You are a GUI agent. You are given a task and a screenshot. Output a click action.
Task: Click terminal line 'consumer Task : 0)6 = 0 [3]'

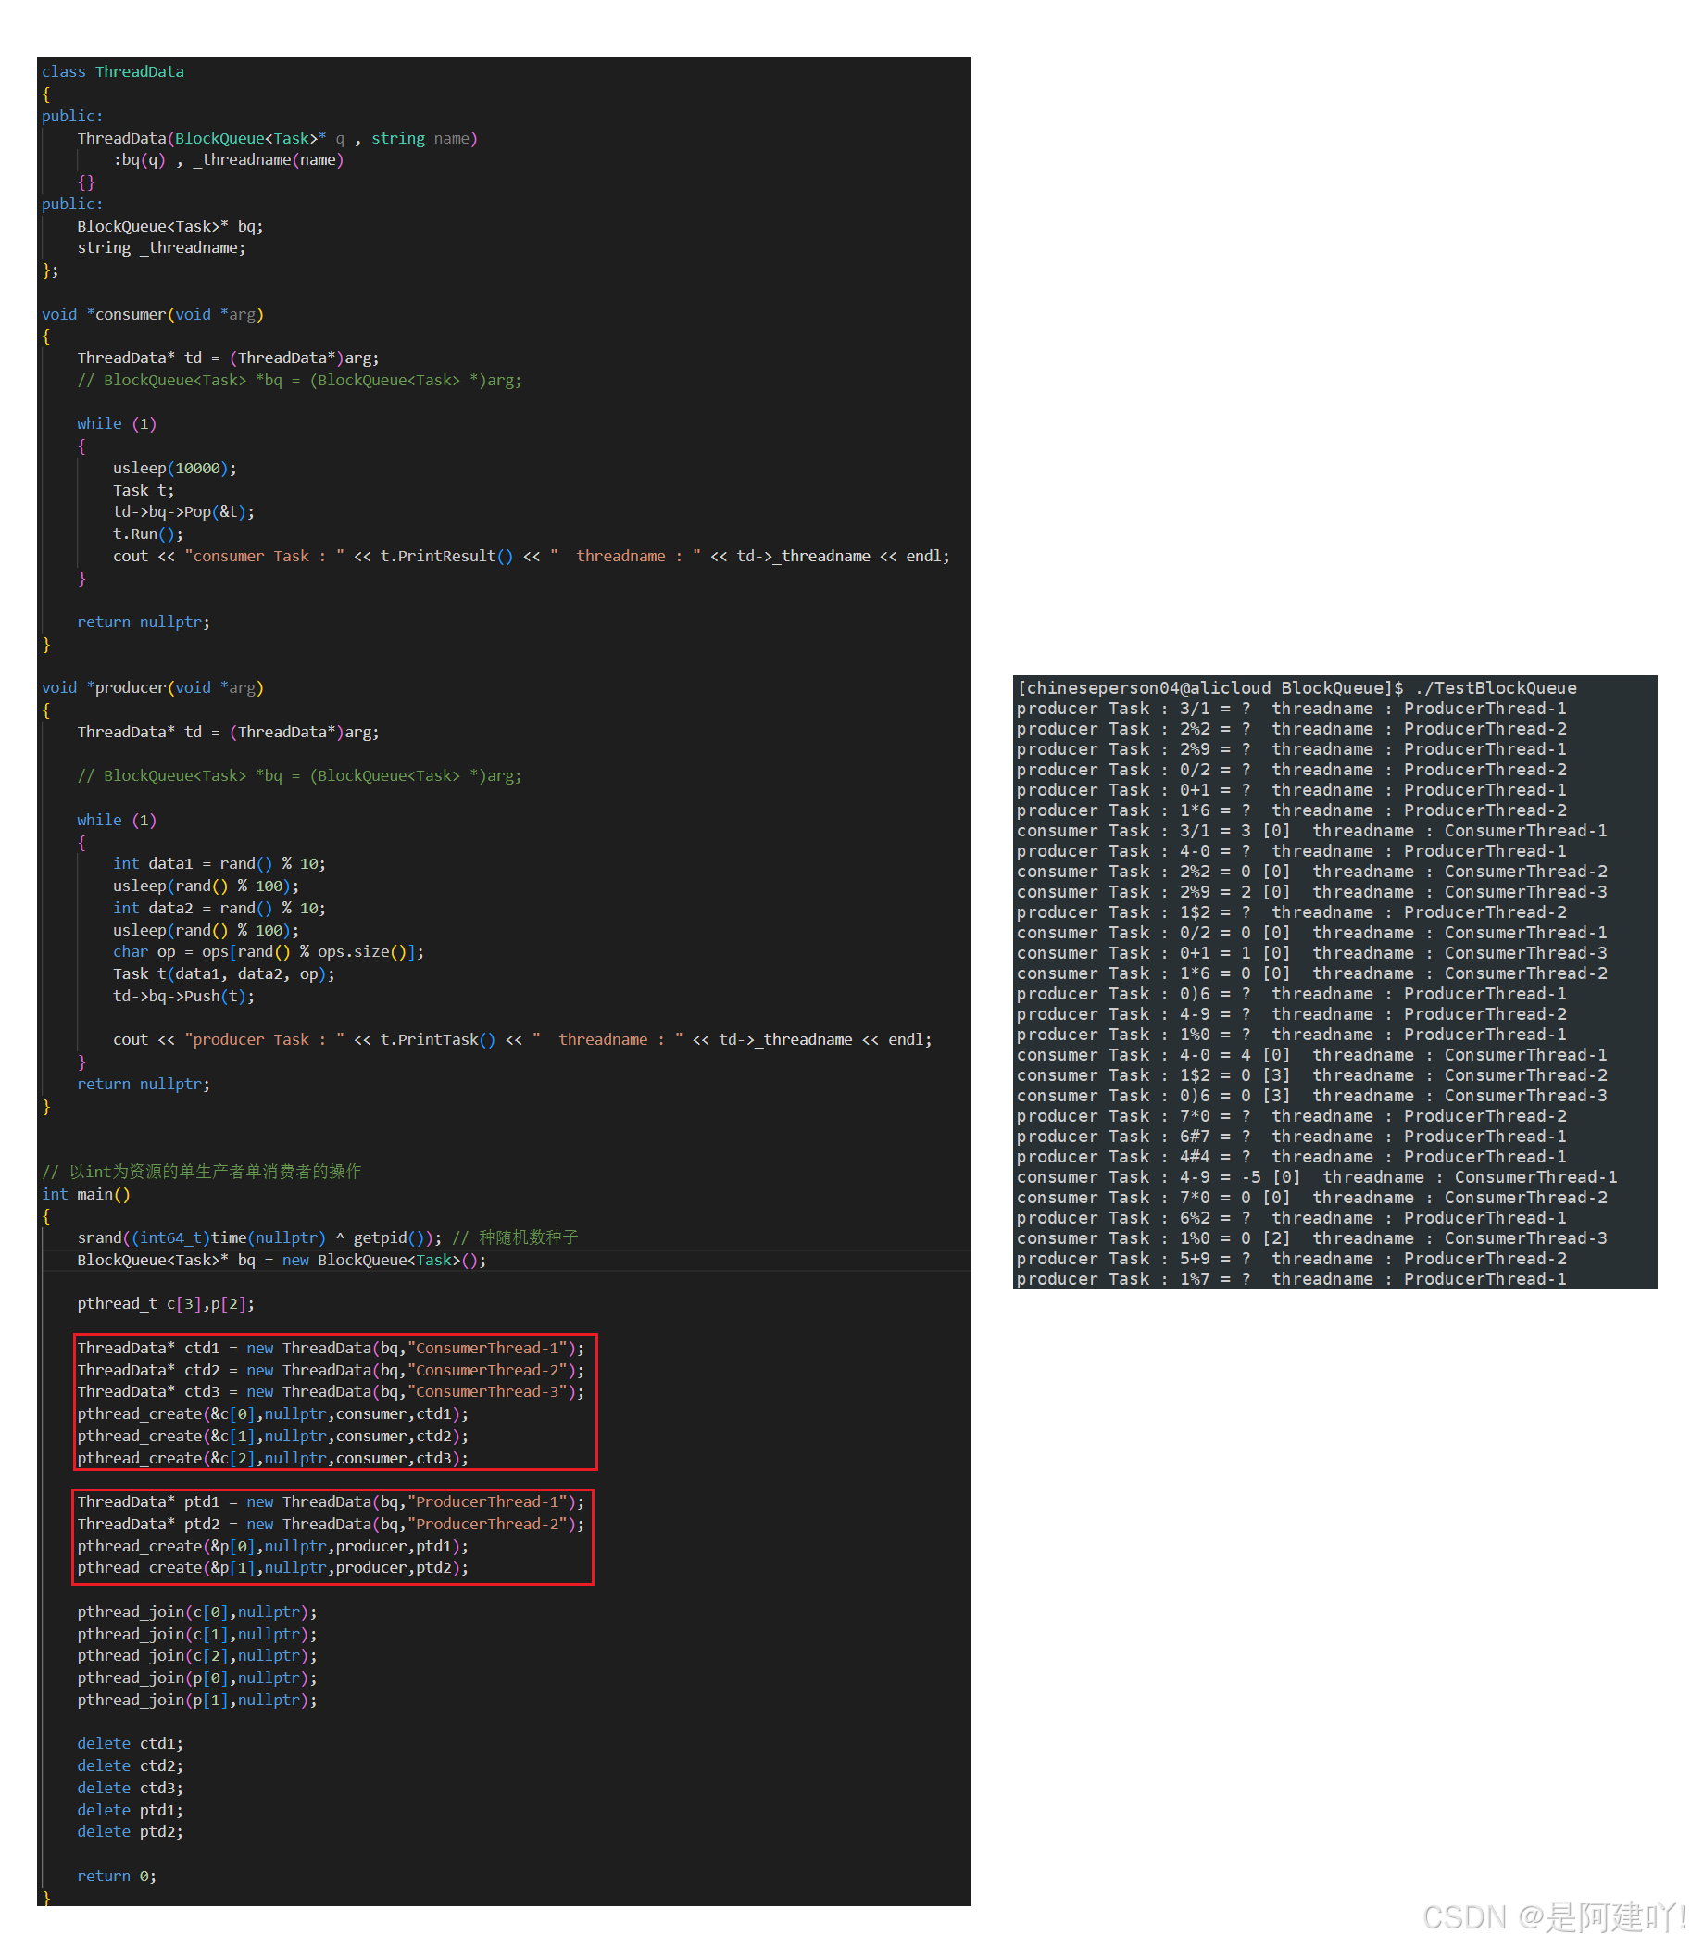point(1311,1097)
